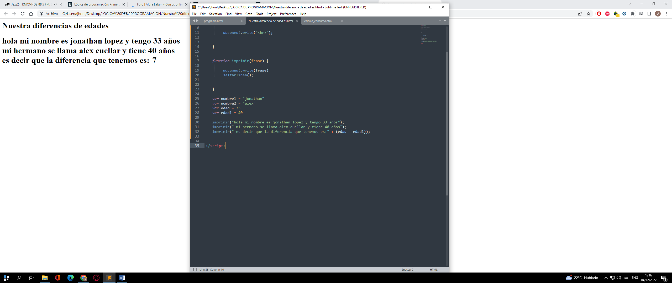Click line number 30 in gutter
Image resolution: width=672 pixels, height=283 pixels.
(x=197, y=122)
